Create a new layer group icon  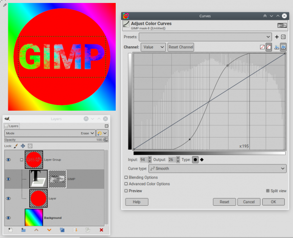[23, 230]
